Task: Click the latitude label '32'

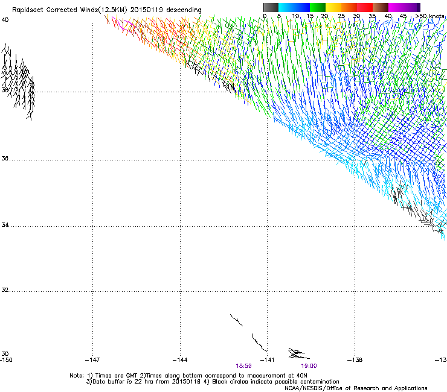Action: click(5, 290)
